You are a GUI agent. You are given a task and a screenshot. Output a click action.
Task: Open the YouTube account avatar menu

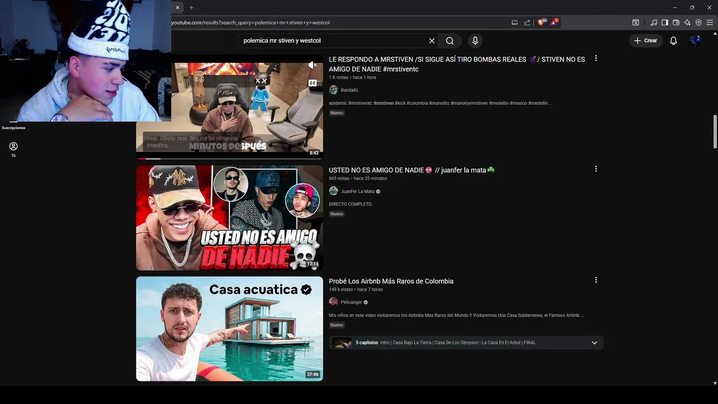click(x=696, y=40)
